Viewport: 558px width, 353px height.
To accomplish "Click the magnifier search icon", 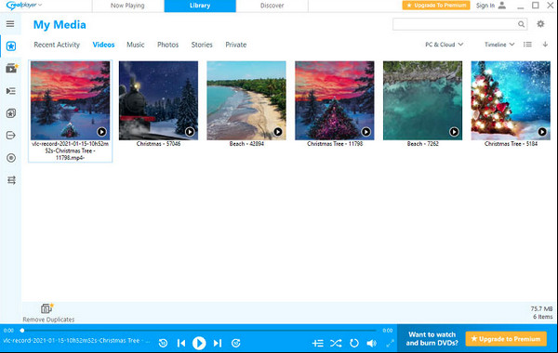I will [521, 24].
